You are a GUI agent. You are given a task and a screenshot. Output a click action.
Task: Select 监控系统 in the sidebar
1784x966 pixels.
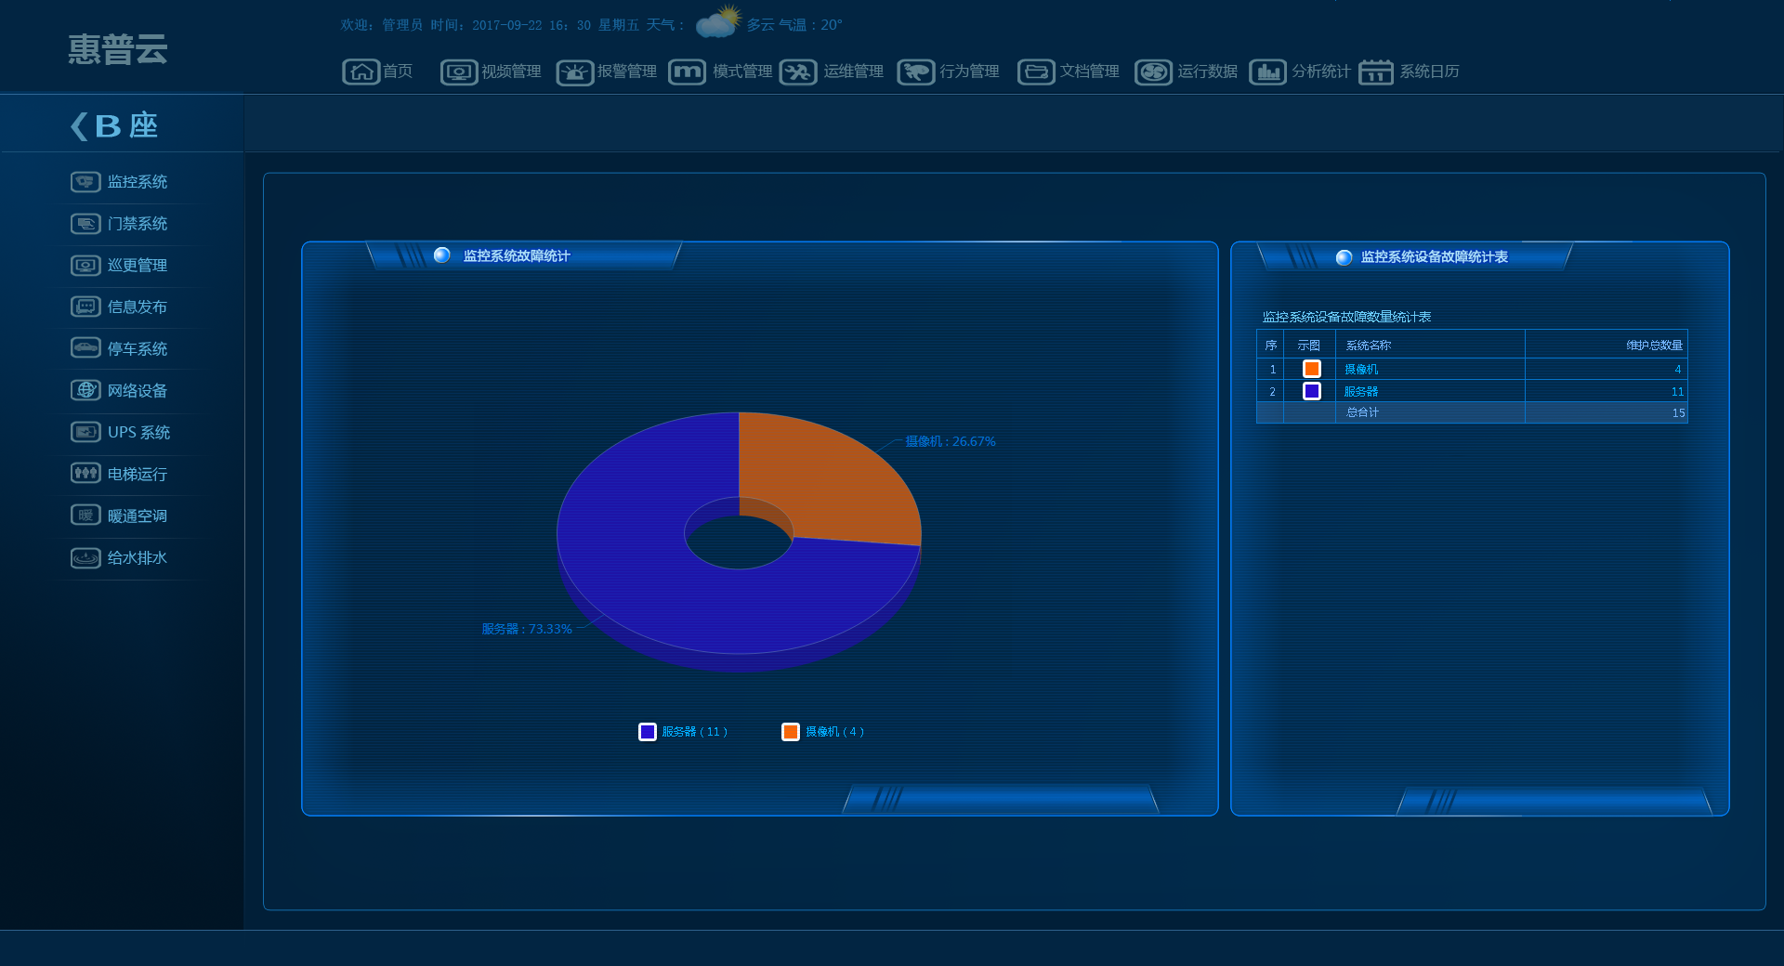pyautogui.click(x=138, y=182)
